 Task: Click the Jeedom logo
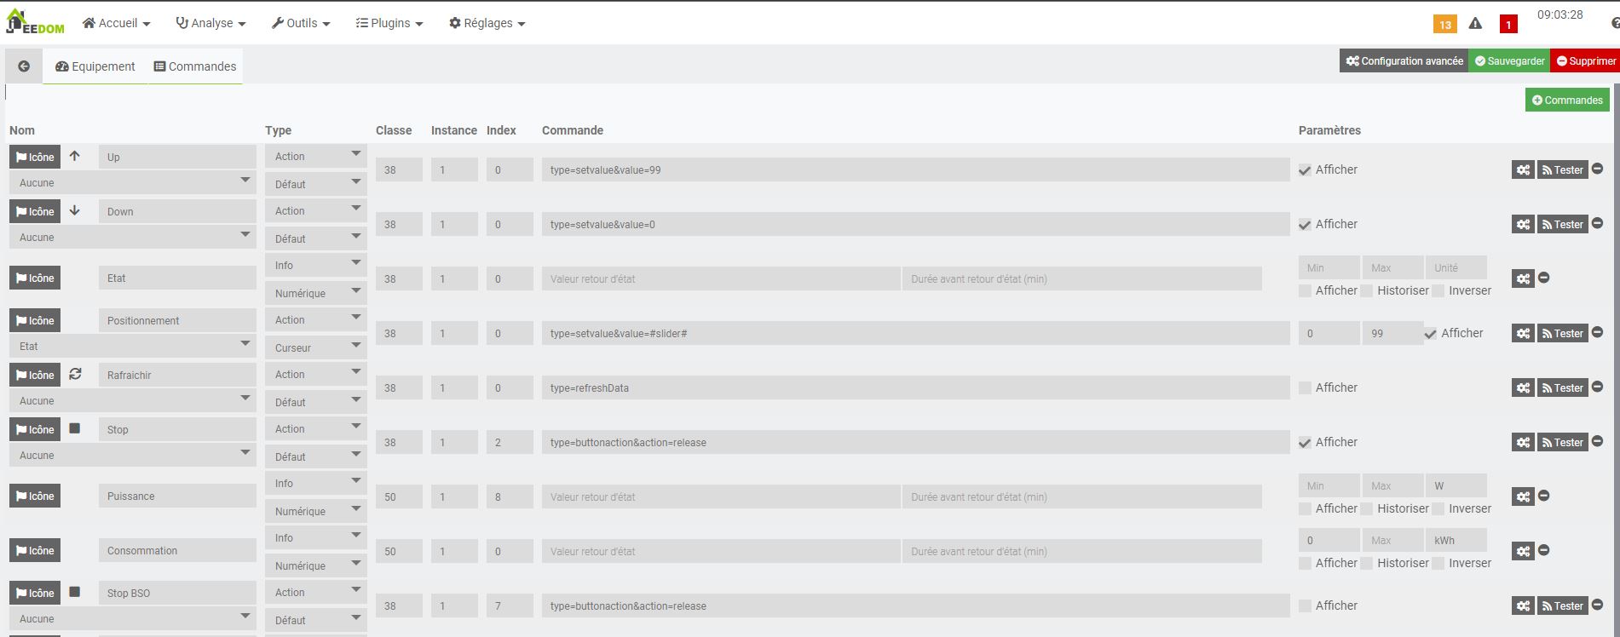tap(35, 23)
